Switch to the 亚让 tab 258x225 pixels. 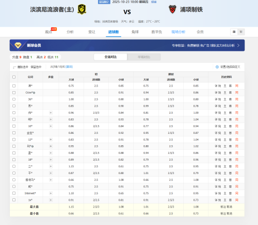92,32
